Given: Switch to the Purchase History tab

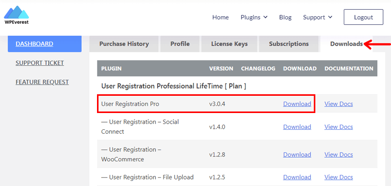Looking at the screenshot, I should [x=124, y=44].
